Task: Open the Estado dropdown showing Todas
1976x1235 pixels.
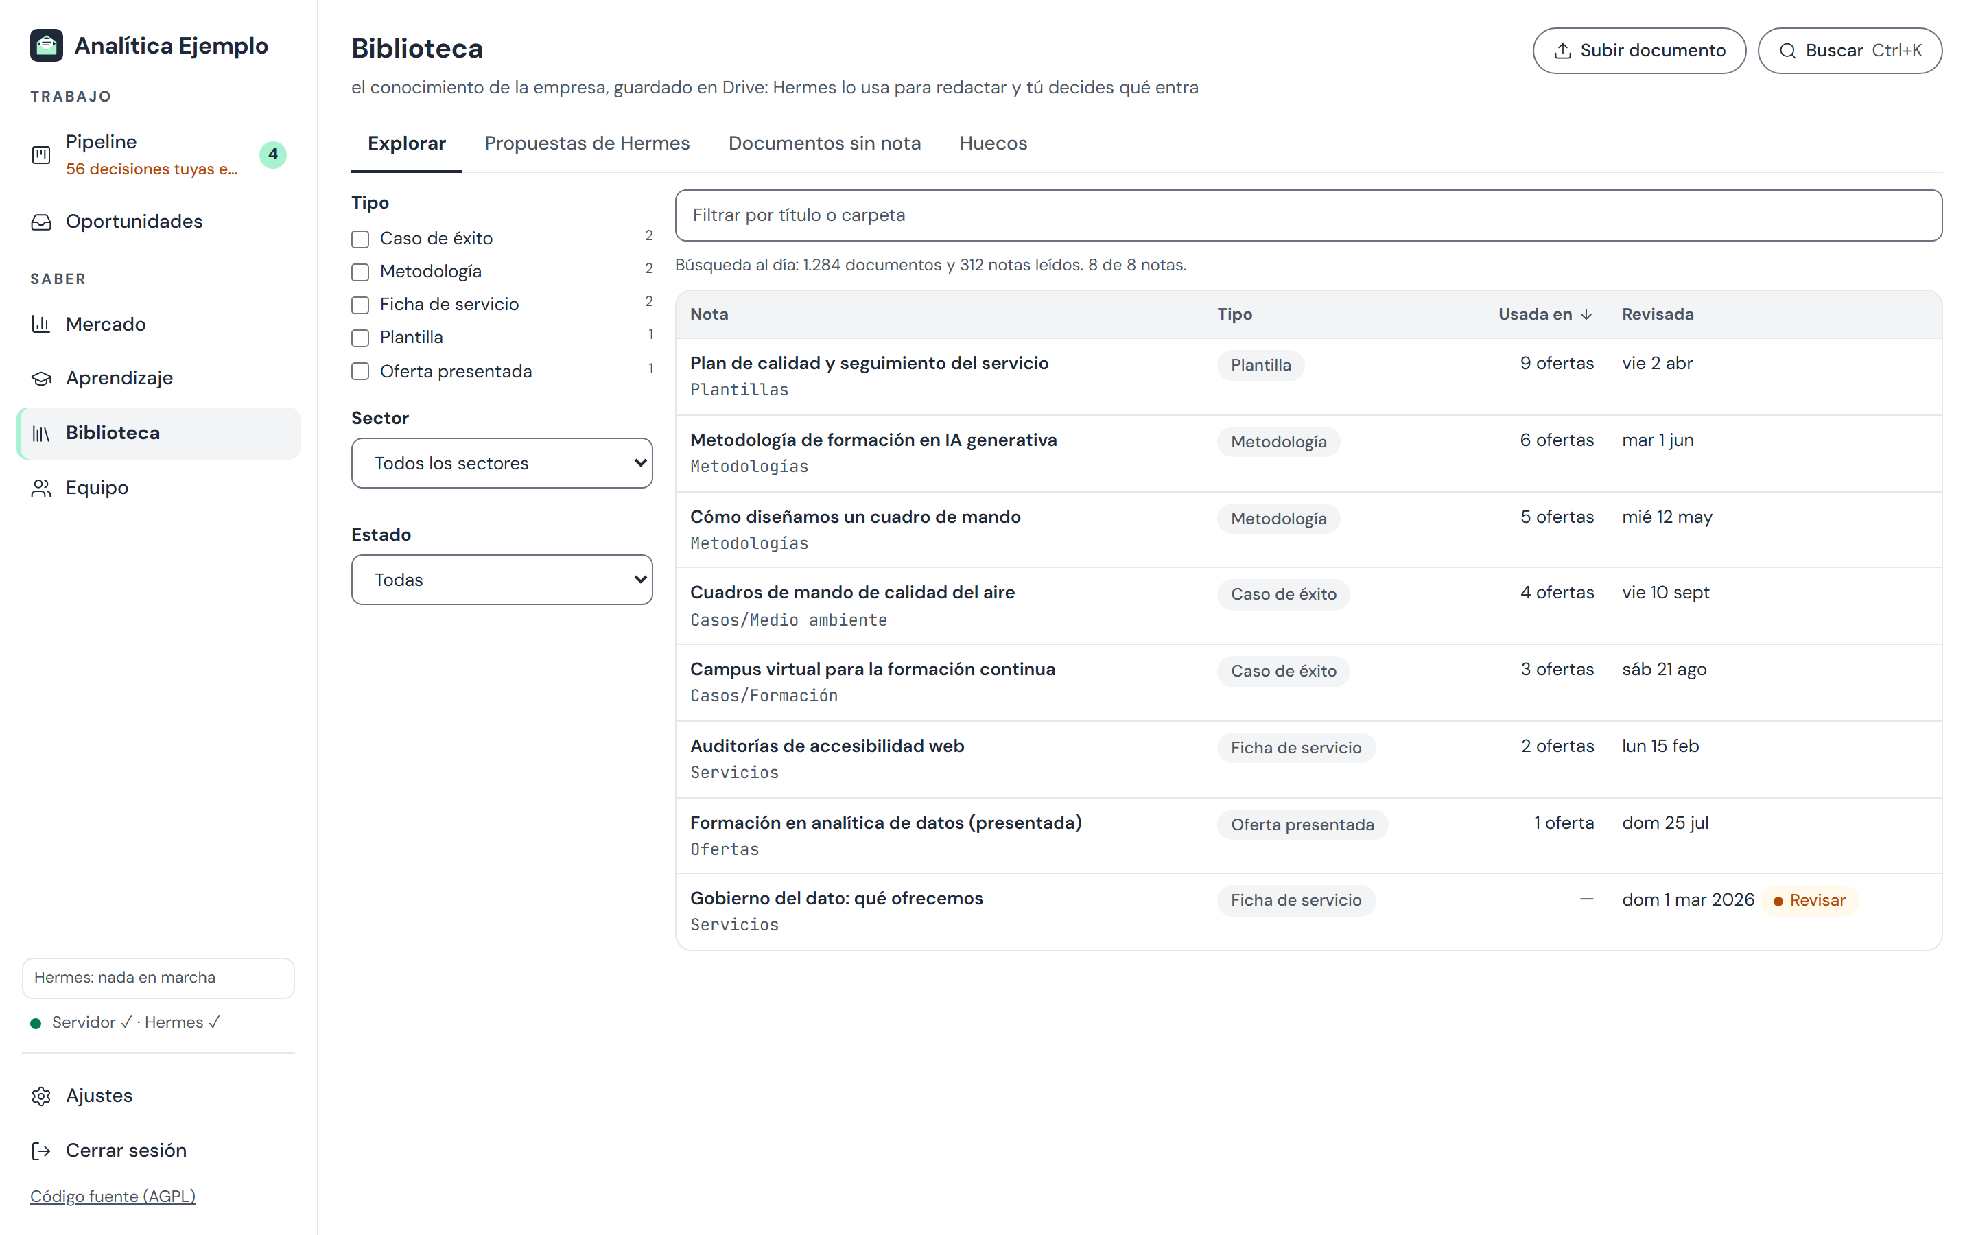Action: 502,580
